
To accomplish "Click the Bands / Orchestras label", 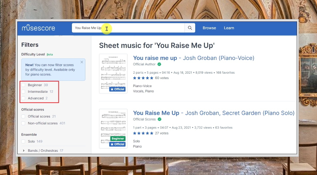I will point(43,151).
